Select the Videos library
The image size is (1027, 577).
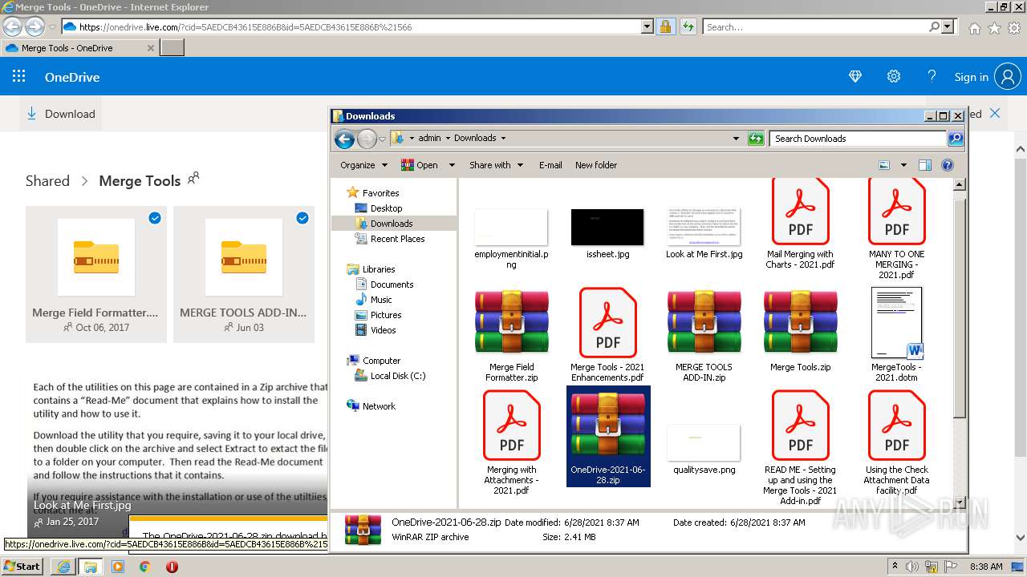click(383, 330)
